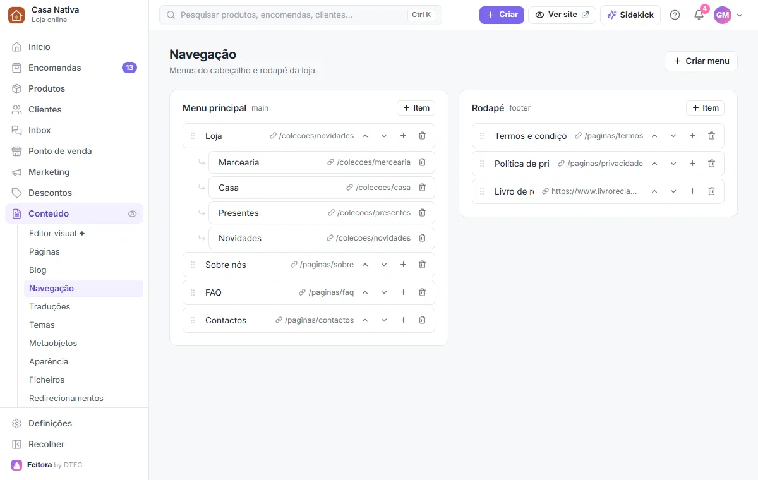Open Inbox in the sidebar
Screen dimensions: 758x480
(74, 130)
